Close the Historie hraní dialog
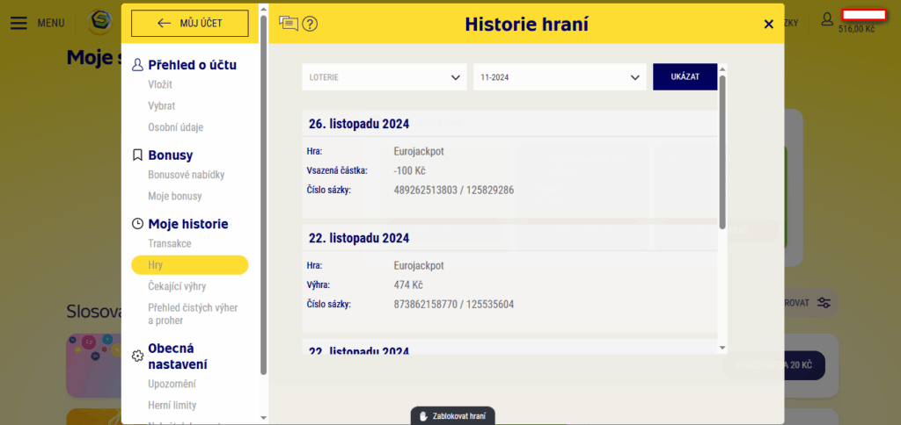Screen dimensions: 901x425 pos(768,24)
